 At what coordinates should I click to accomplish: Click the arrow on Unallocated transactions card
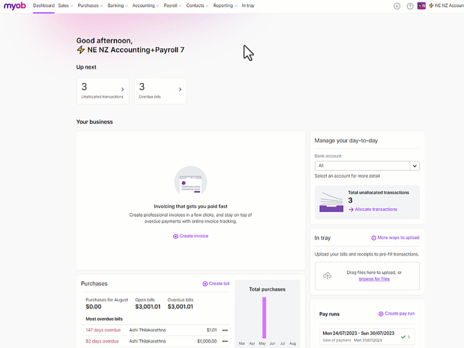122,89
